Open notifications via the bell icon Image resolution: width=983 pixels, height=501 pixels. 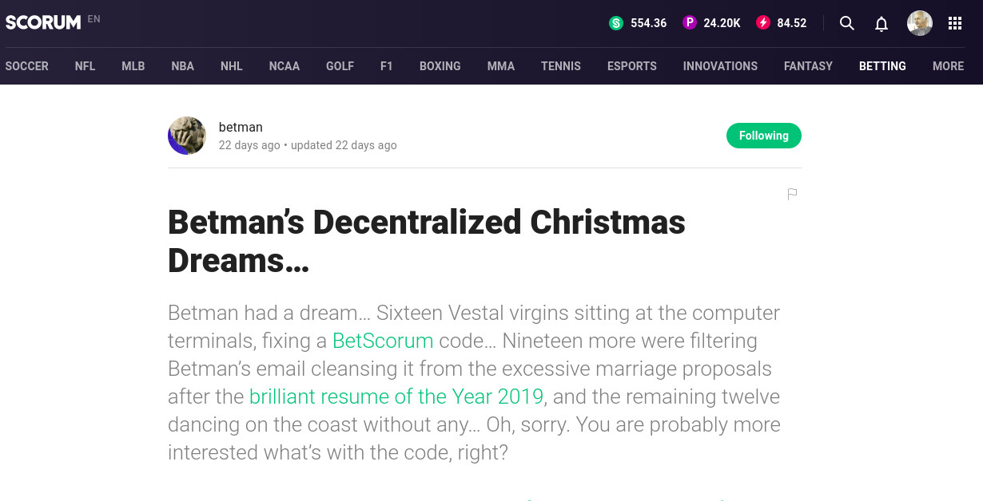point(882,24)
